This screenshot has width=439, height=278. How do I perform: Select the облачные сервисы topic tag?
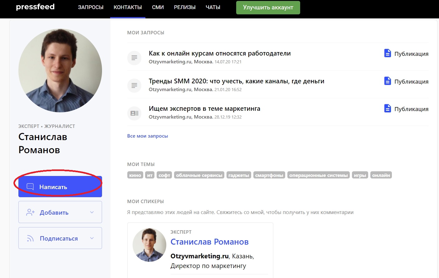(199, 175)
